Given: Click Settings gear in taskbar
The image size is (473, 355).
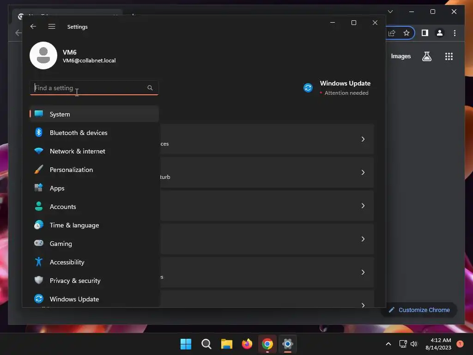Looking at the screenshot, I should click(288, 344).
